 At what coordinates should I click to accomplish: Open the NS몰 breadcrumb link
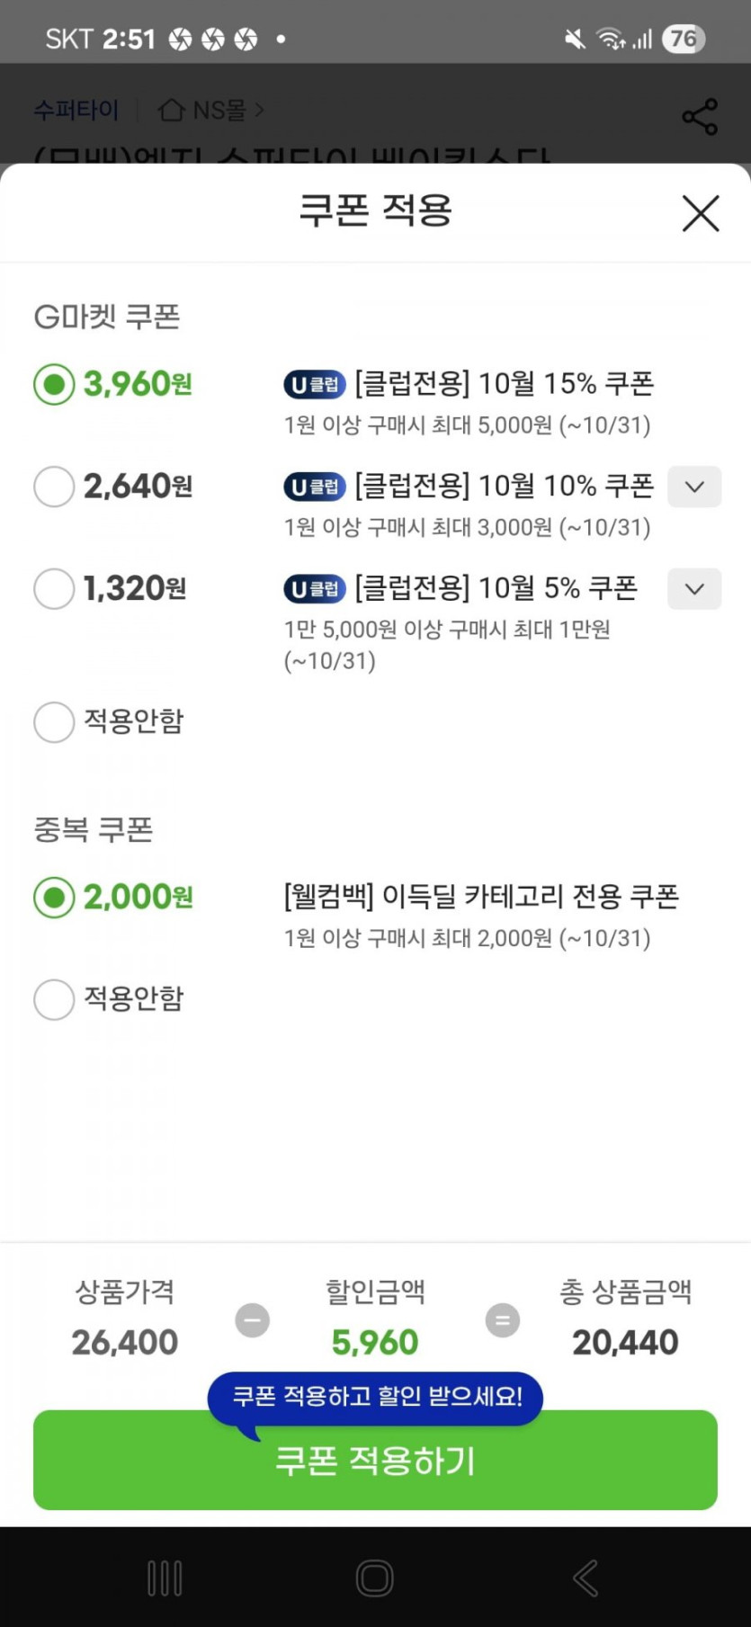220,110
